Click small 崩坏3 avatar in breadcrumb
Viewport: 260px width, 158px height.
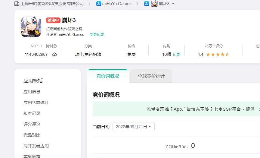click(x=154, y=4)
